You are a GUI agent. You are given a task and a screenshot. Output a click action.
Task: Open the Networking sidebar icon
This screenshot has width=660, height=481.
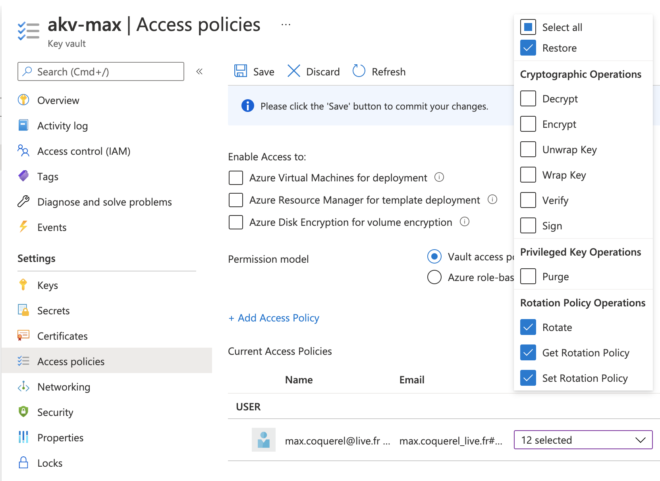pyautogui.click(x=23, y=387)
